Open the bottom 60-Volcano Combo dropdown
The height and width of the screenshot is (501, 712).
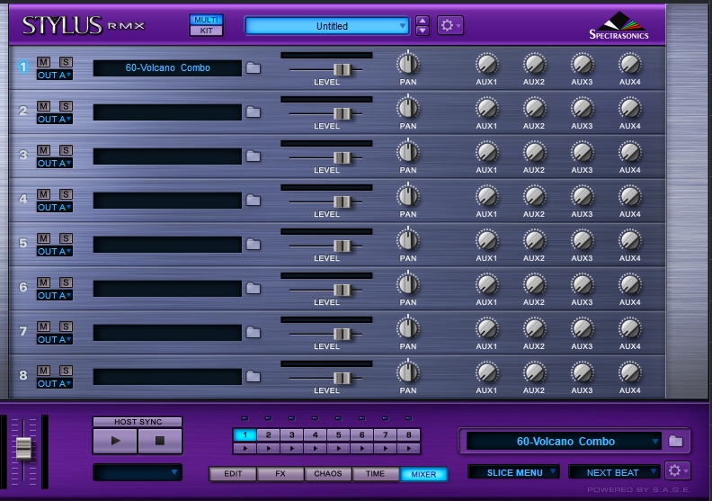(564, 441)
